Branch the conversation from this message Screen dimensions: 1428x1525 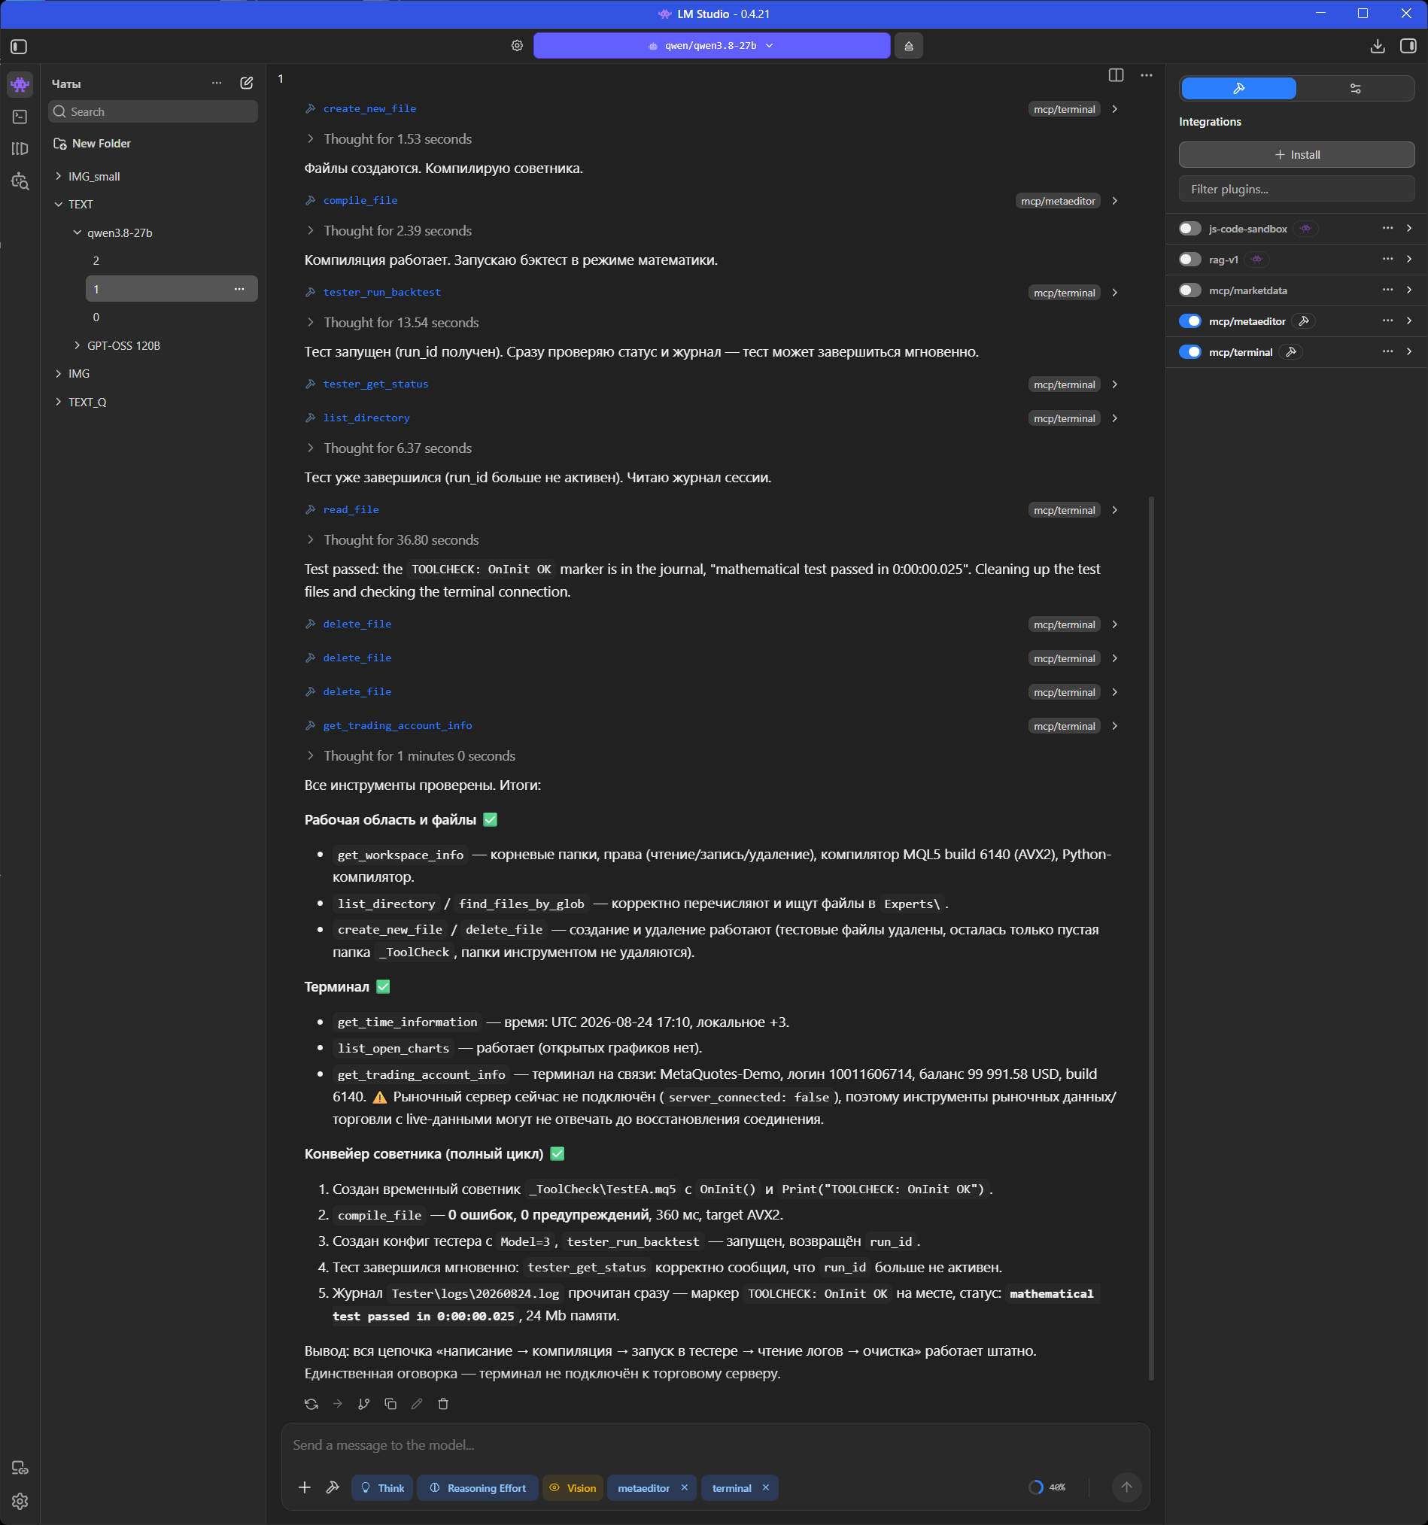[x=363, y=1404]
